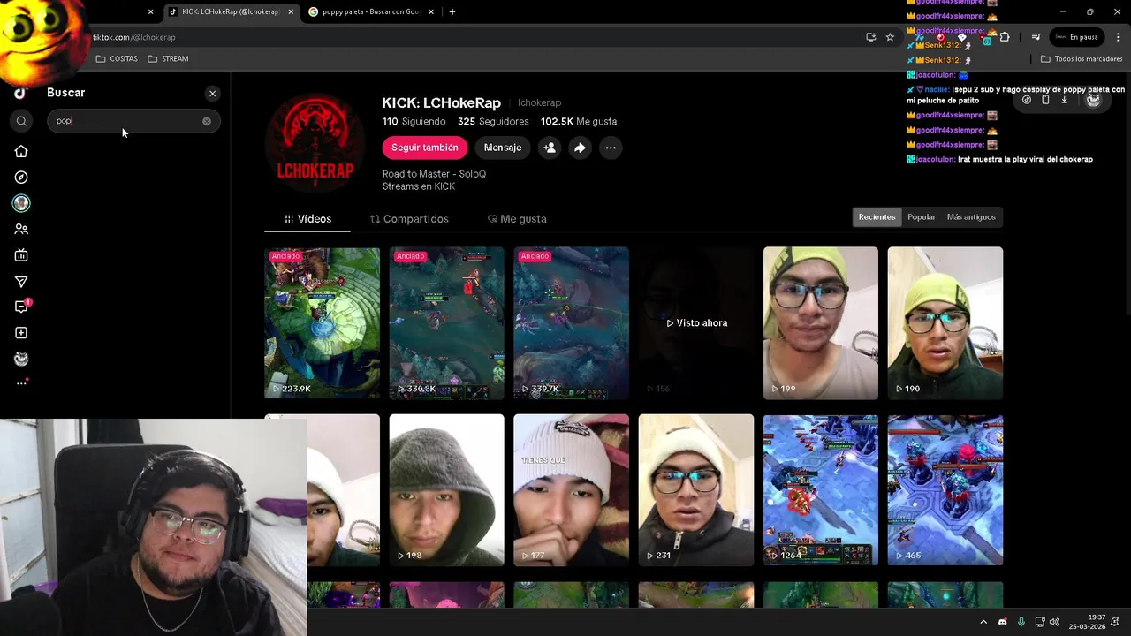
Task: Open More options dots in sidebar
Action: point(21,383)
